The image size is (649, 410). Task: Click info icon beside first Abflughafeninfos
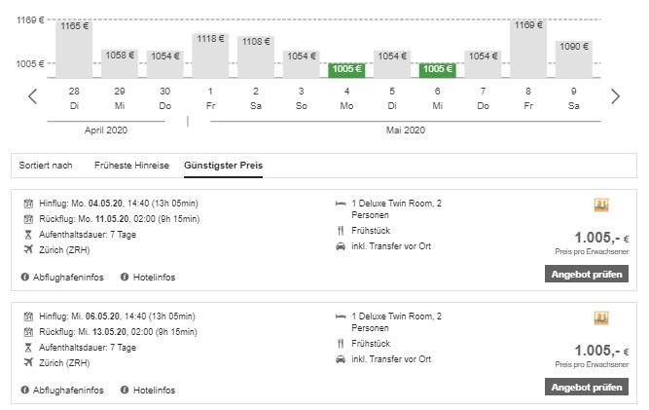click(25, 278)
